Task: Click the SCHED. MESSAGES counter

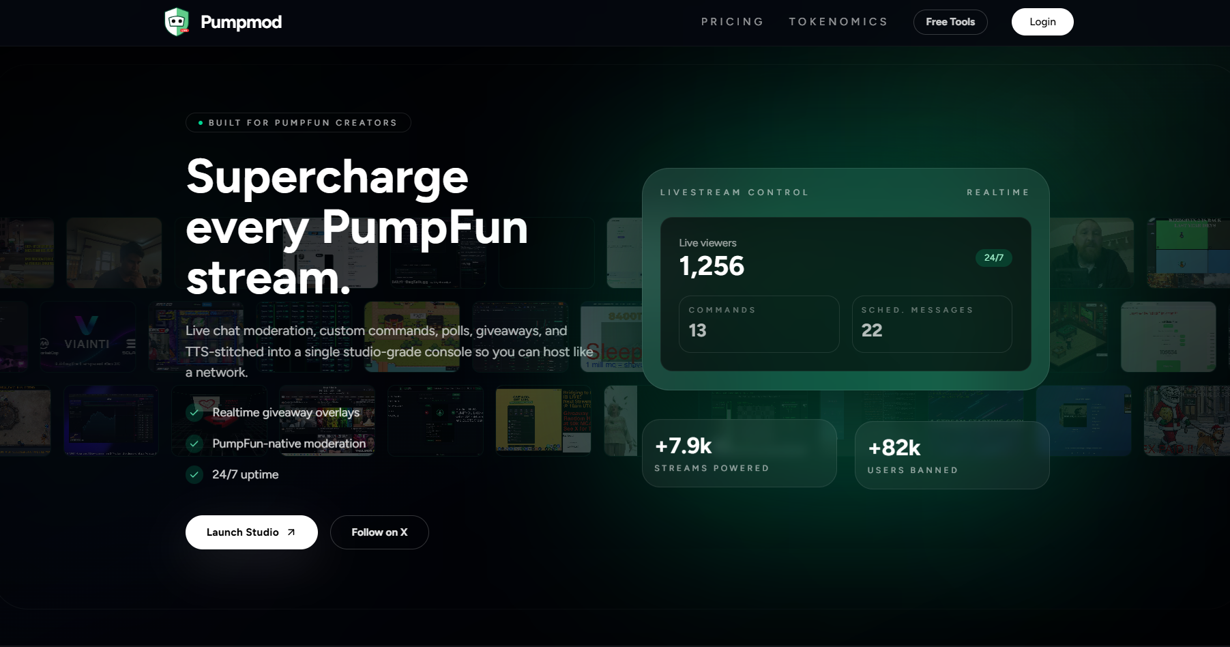Action: (932, 323)
